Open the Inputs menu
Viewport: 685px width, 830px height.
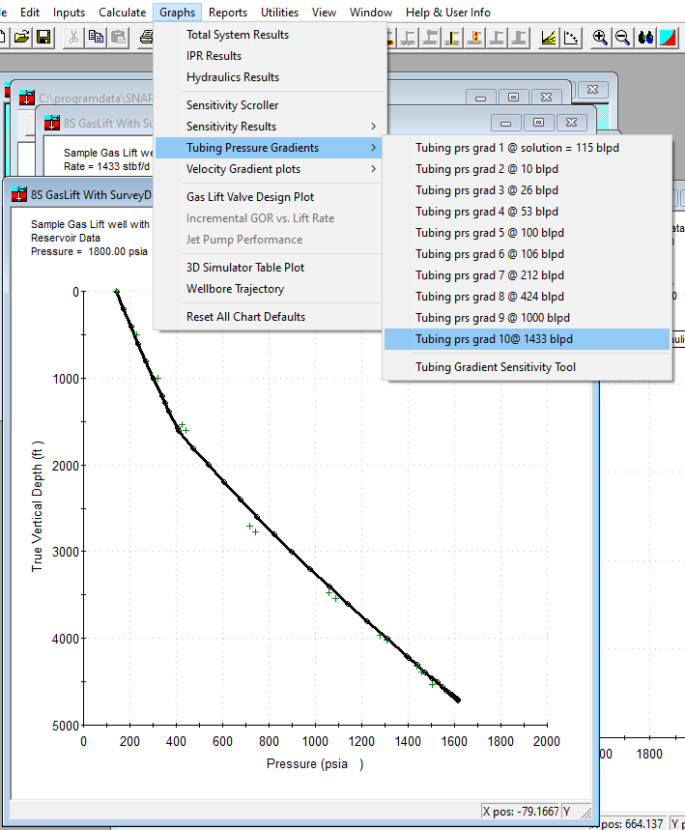pos(69,13)
